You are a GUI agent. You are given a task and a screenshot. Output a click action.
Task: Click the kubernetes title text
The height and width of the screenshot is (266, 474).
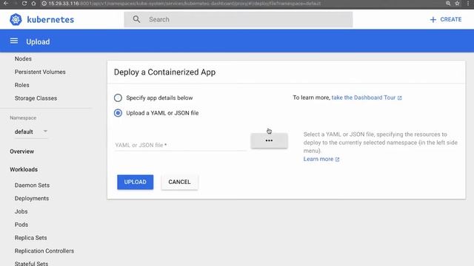[50, 20]
